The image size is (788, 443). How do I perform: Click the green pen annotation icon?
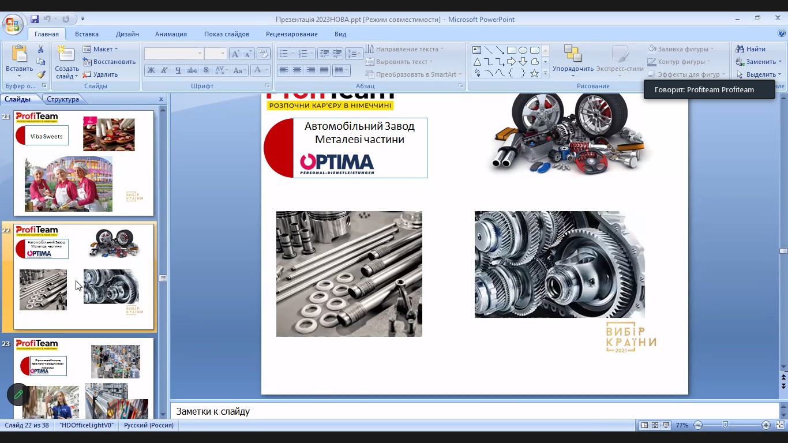18,395
